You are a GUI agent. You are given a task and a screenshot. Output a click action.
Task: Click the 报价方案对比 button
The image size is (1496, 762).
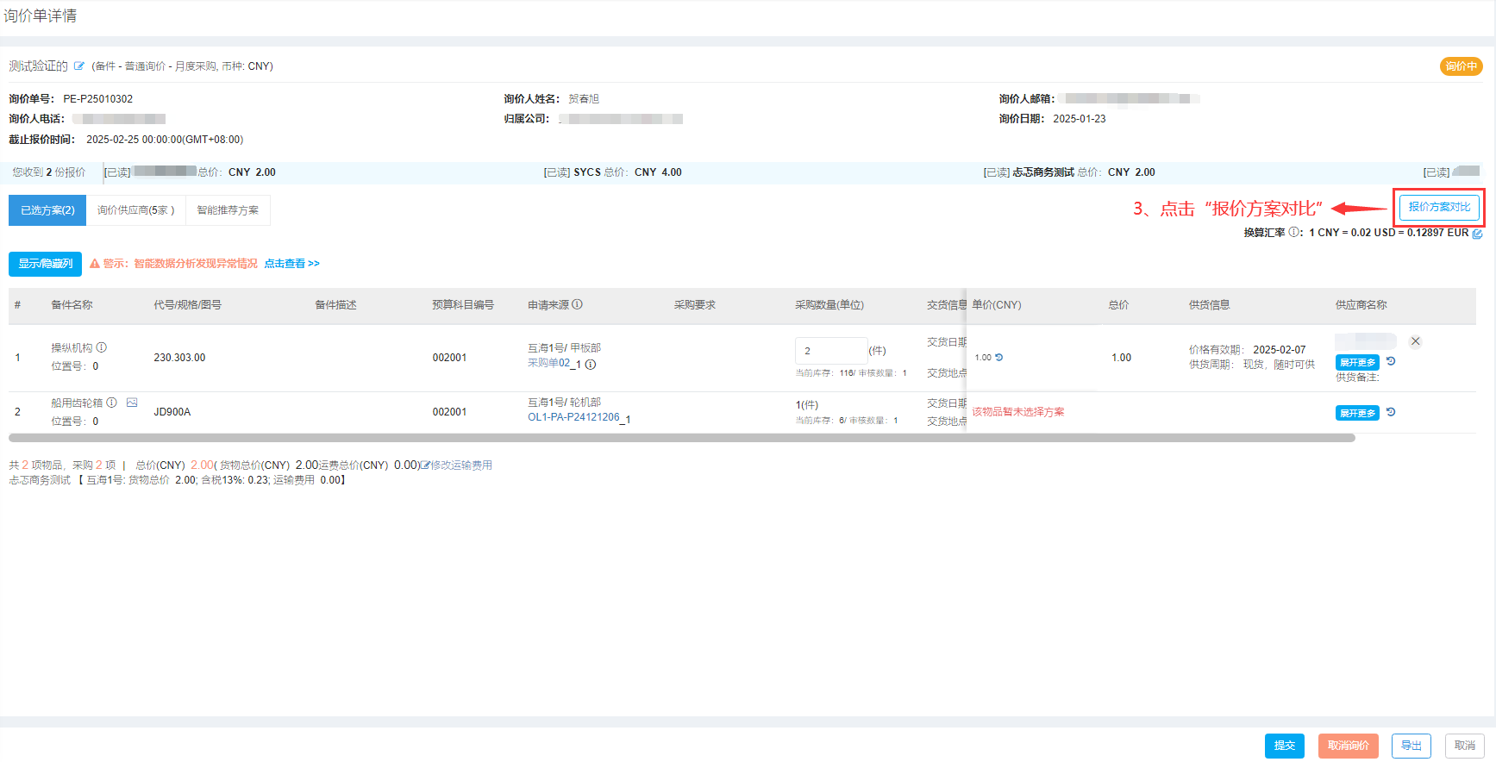1439,207
